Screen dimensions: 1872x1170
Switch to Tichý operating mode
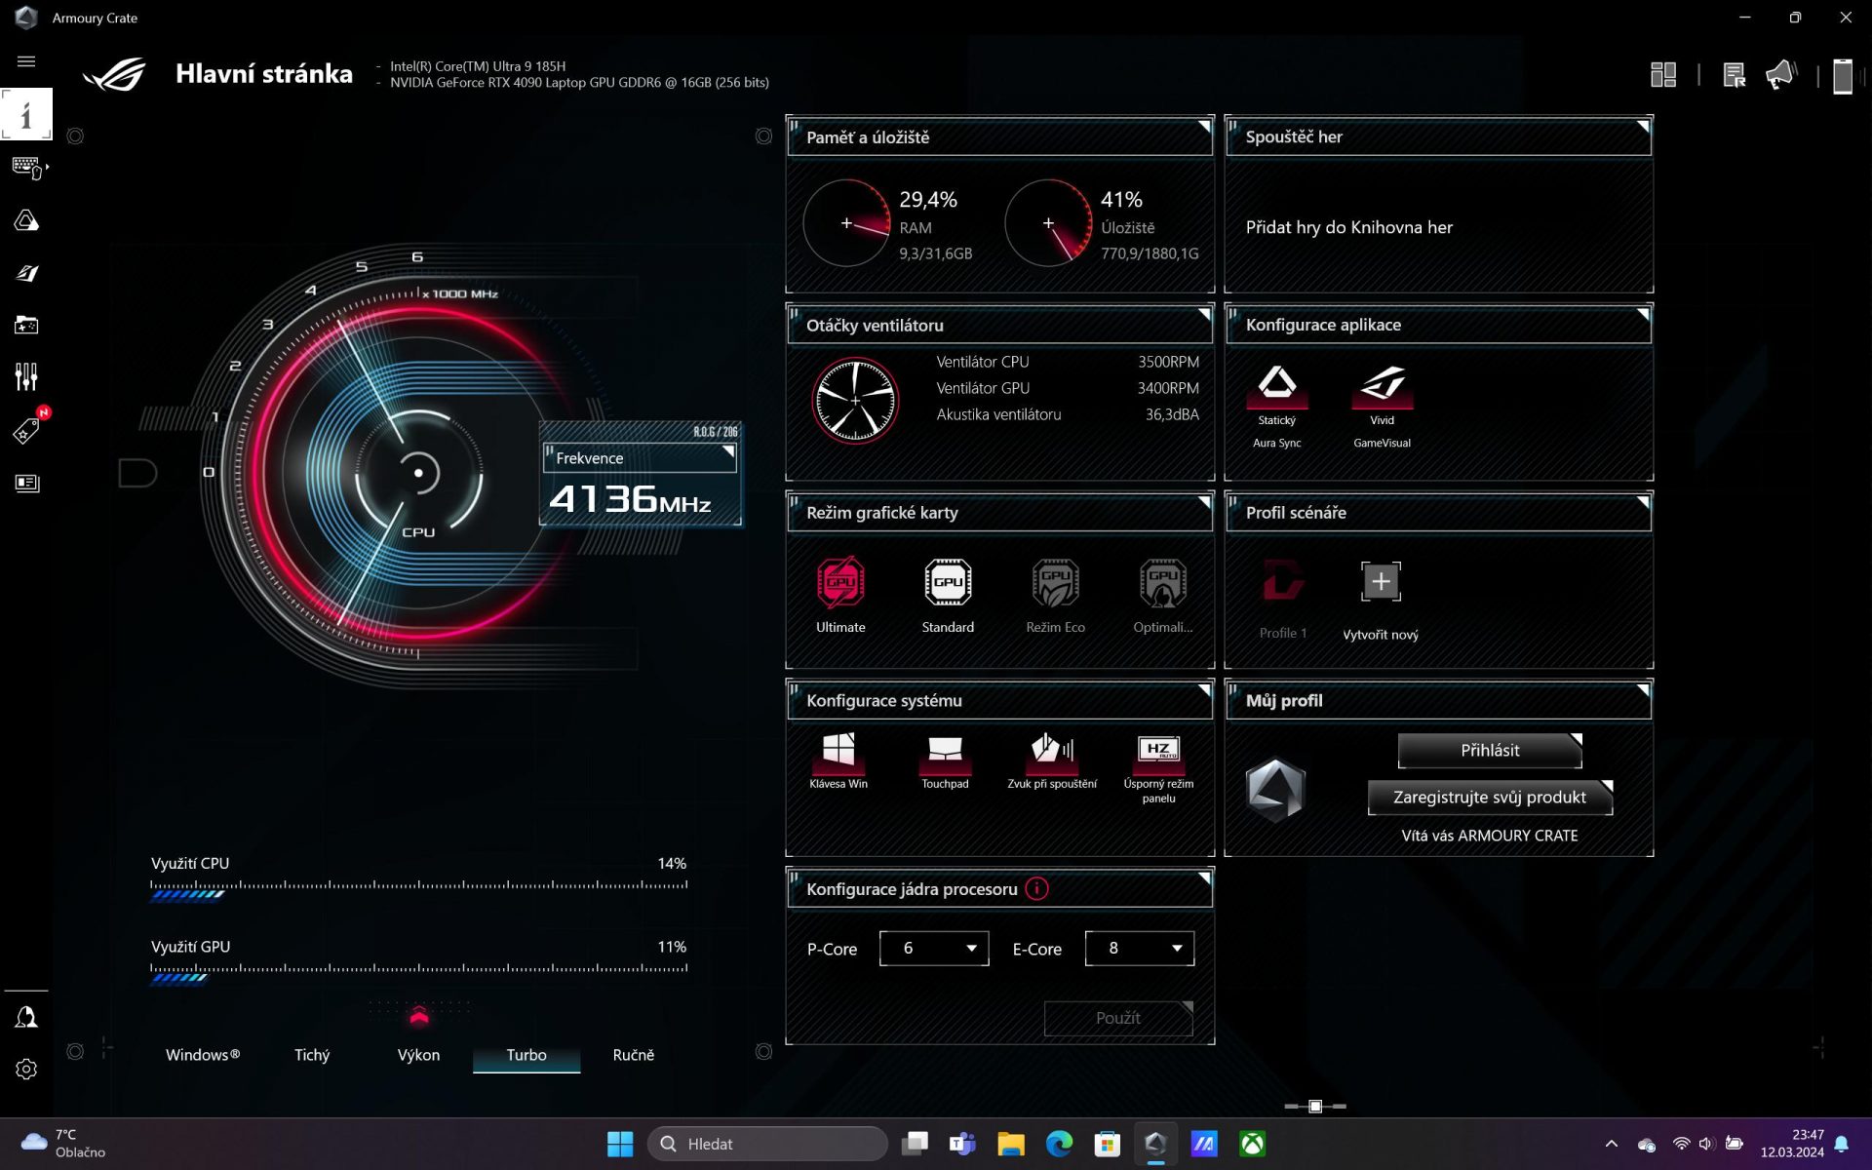[x=312, y=1055]
